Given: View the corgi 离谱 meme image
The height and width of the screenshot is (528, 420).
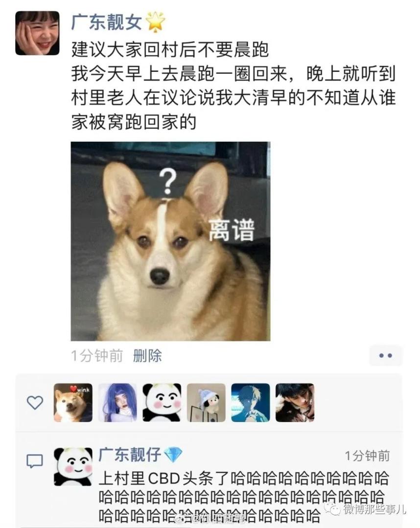Looking at the screenshot, I should click(170, 241).
